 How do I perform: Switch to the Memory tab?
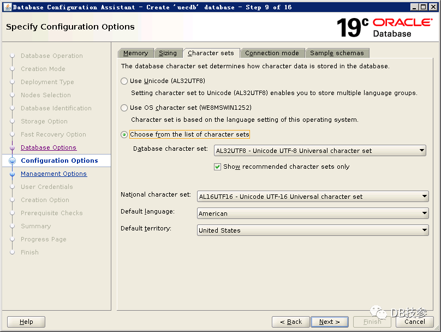135,53
